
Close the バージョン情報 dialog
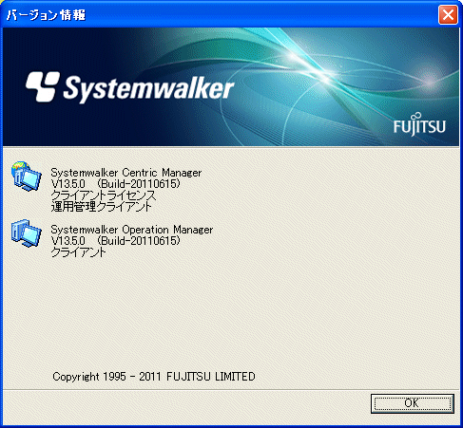click(x=448, y=15)
